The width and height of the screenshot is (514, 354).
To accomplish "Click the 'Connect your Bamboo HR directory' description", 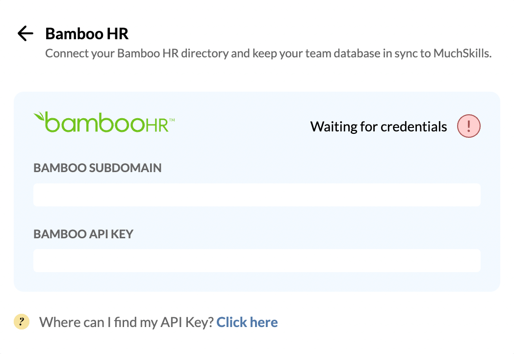I will [x=268, y=53].
